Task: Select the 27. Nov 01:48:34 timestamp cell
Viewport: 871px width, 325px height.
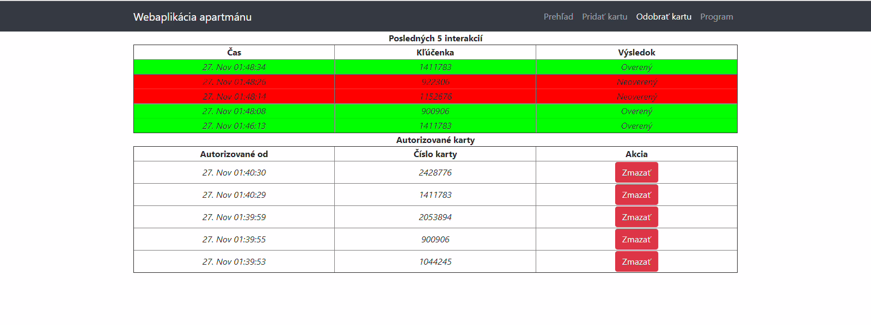Action: tap(234, 67)
